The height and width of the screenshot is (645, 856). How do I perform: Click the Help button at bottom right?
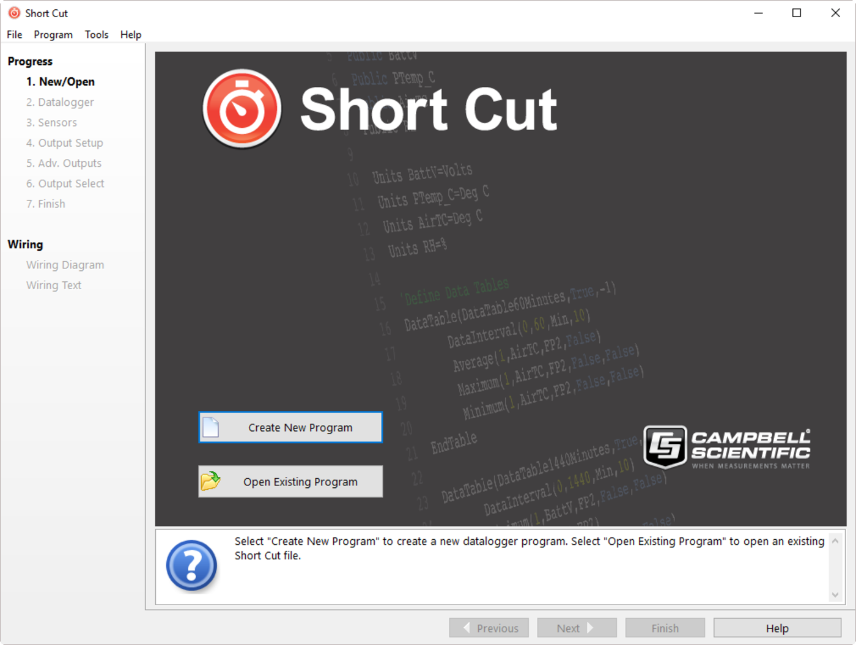tap(777, 628)
